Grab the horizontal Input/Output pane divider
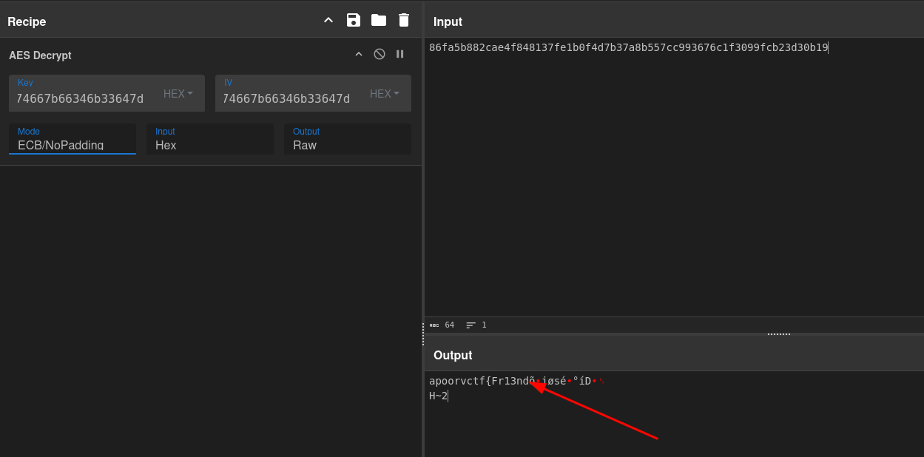The image size is (924, 457). [x=778, y=334]
